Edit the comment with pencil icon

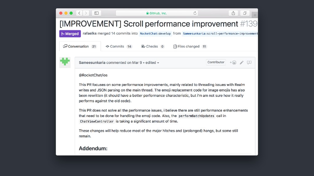(242, 62)
